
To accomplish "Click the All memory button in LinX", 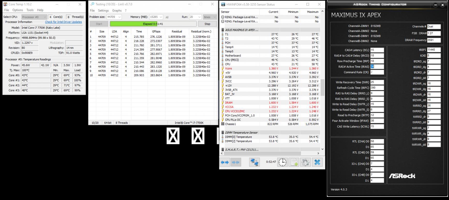I will click(167, 17).
